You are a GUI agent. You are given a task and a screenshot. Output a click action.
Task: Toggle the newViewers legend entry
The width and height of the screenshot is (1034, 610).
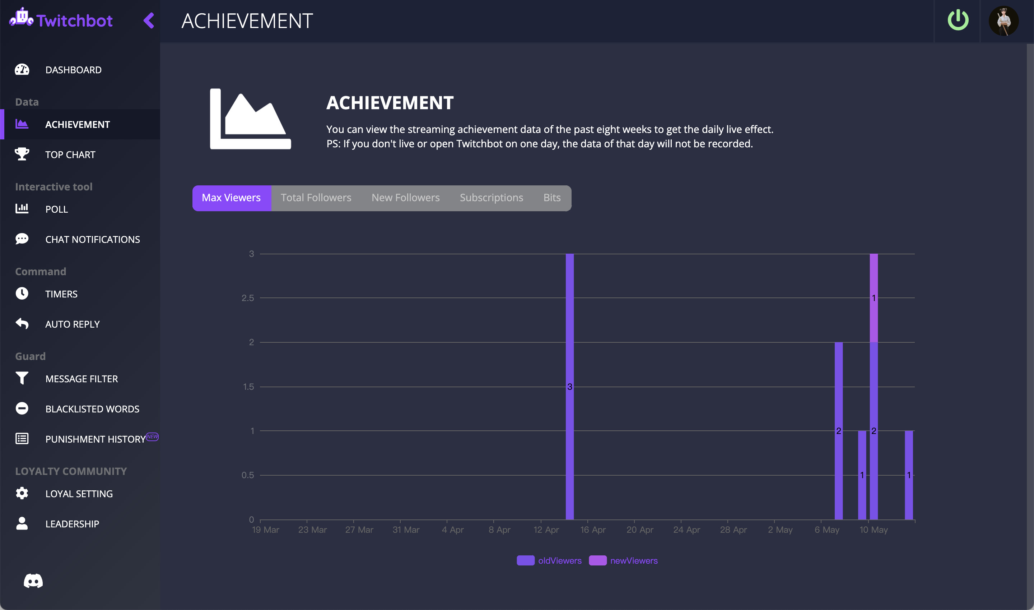point(623,560)
